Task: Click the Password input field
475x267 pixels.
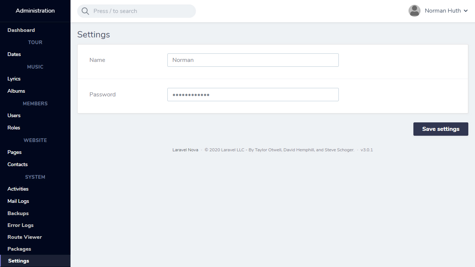Action: point(253,95)
